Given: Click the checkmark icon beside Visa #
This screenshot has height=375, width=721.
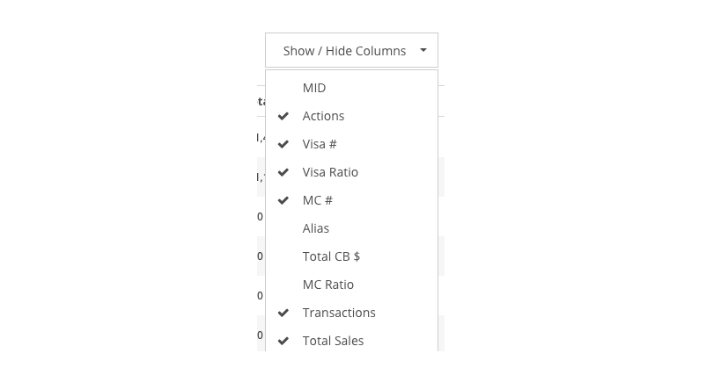Looking at the screenshot, I should (x=283, y=144).
